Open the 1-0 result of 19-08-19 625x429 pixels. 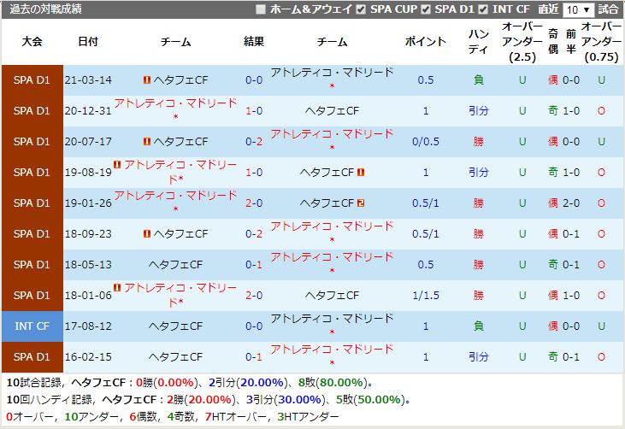(254, 173)
